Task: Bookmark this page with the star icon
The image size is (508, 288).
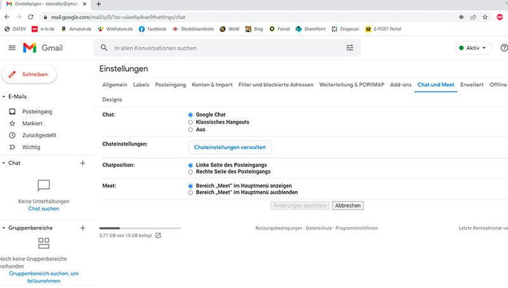Action: click(x=485, y=17)
